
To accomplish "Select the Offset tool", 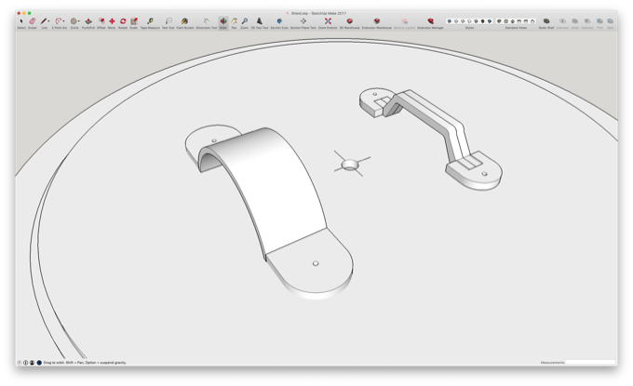I will (101, 21).
